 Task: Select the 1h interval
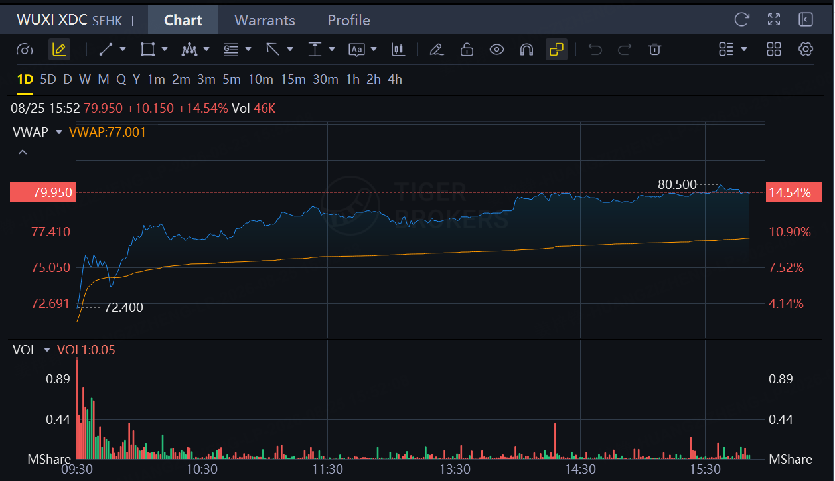pos(352,80)
